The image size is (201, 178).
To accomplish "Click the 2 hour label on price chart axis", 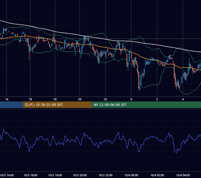I will (x=157, y=99).
